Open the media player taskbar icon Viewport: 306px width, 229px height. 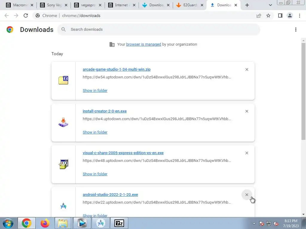pyautogui.click(x=82, y=223)
